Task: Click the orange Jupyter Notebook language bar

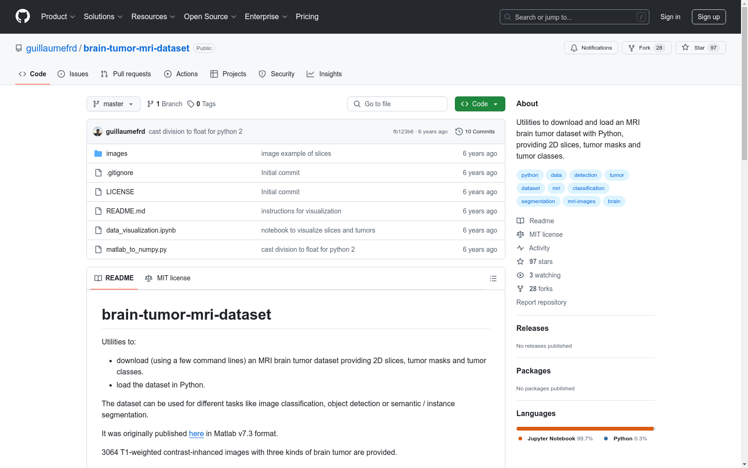Action: click(x=585, y=429)
